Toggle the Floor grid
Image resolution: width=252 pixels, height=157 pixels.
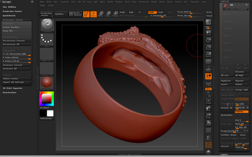pos(208,69)
